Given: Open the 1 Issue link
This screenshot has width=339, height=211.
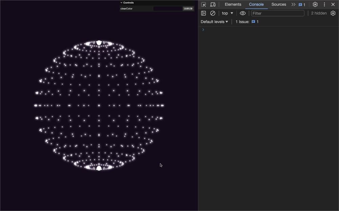Looking at the screenshot, I should (x=247, y=22).
